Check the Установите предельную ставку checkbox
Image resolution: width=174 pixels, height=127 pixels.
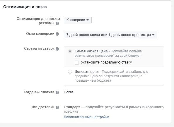[77, 63]
